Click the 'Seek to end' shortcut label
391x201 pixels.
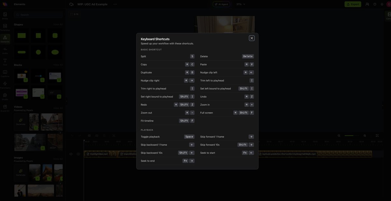pyautogui.click(x=148, y=161)
